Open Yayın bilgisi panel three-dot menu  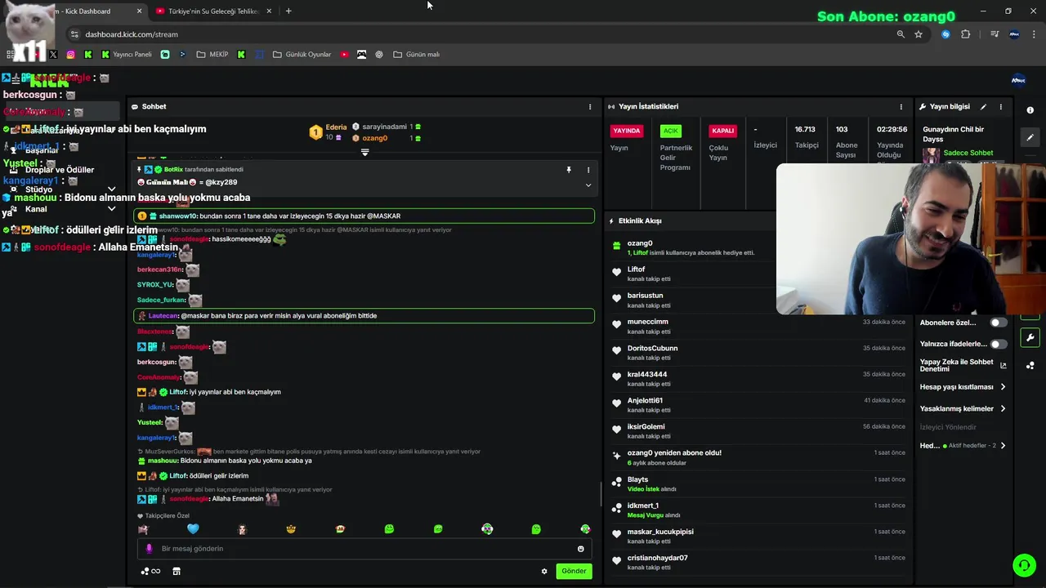1000,107
